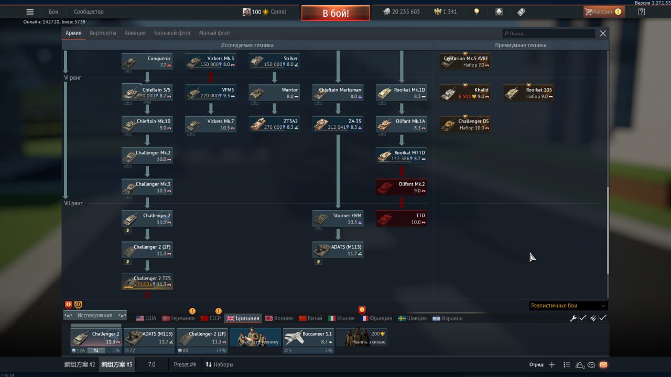The height and width of the screenshot is (377, 671).
Task: Click Нанять экипаж for 200 eagles
Action: tap(362, 338)
